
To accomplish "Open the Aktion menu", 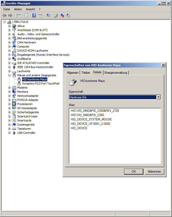I will [x=18, y=9].
